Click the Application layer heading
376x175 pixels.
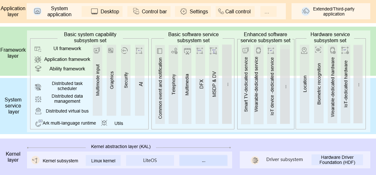(x=13, y=11)
